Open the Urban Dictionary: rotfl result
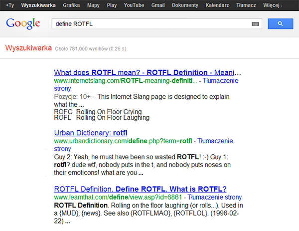Screen dimensions: 299x231 (x=91, y=133)
